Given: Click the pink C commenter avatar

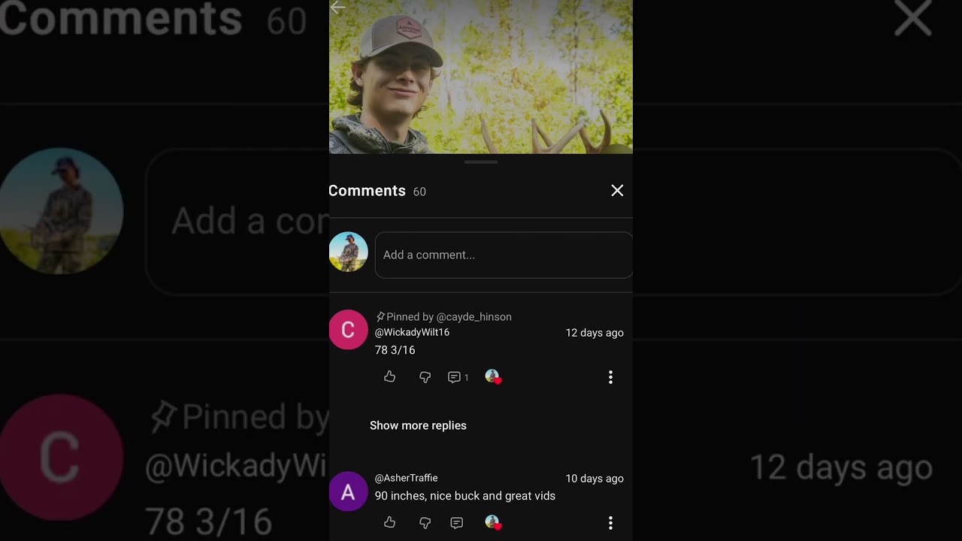Looking at the screenshot, I should [348, 329].
